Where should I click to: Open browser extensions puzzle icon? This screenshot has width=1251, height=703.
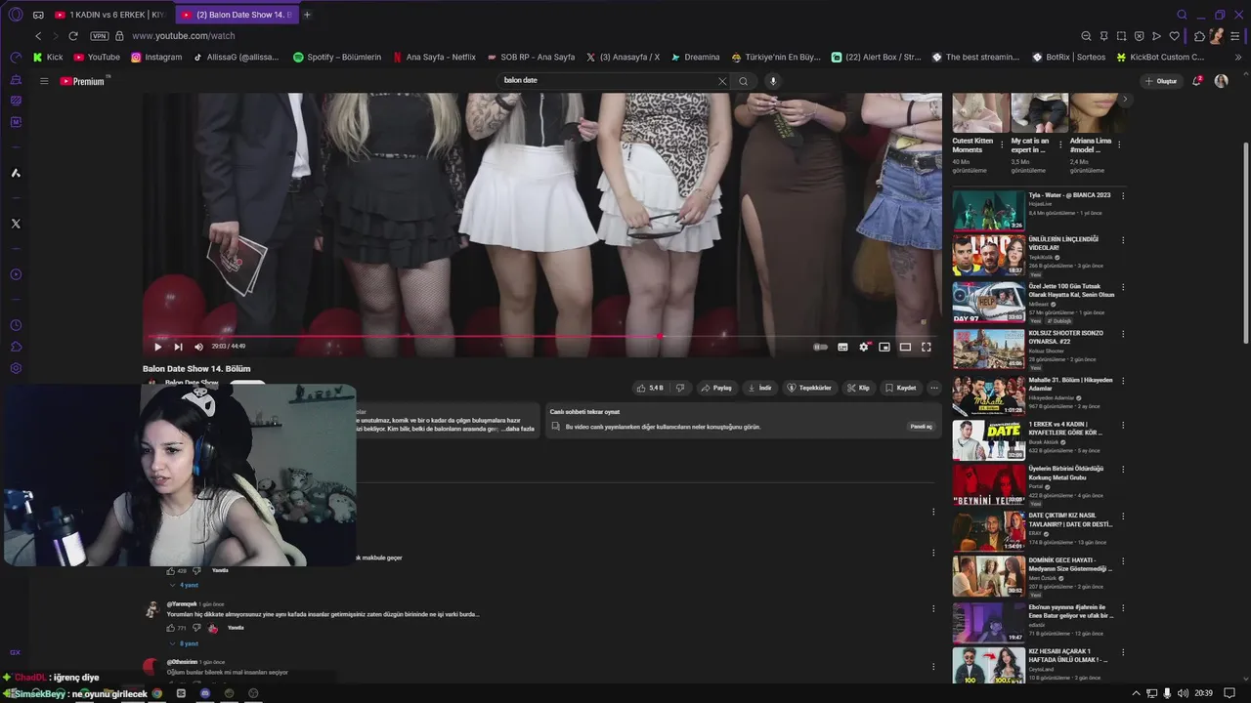coord(1199,36)
